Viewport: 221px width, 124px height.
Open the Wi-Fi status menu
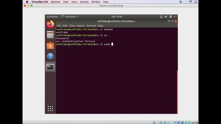pyautogui.click(x=190, y=2)
